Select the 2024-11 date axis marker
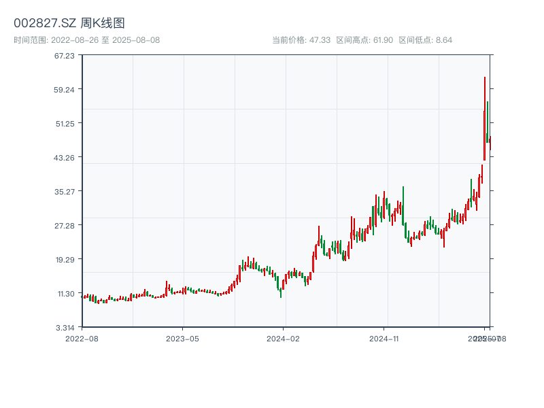The width and height of the screenshot is (544, 408). click(385, 338)
